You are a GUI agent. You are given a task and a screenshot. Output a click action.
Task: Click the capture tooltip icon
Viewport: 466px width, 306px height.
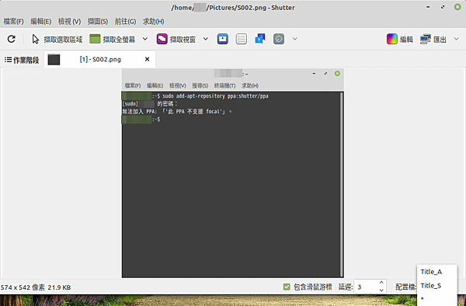(259, 39)
